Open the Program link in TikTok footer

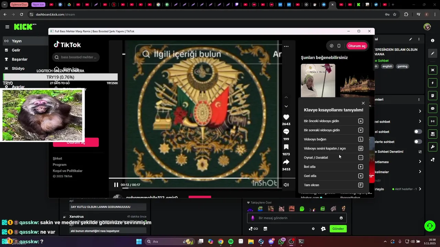pyautogui.click(x=59, y=165)
